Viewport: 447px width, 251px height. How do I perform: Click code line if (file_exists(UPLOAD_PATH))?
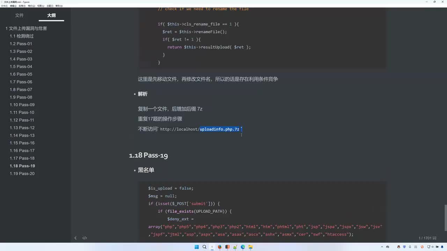(195, 211)
